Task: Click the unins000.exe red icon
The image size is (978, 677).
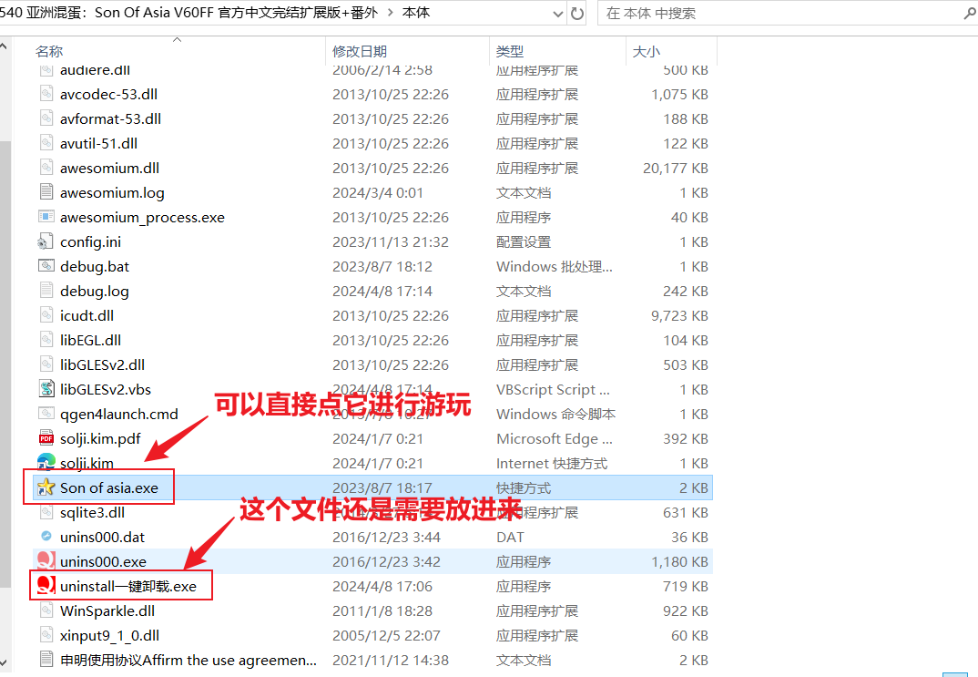Action: coord(46,561)
